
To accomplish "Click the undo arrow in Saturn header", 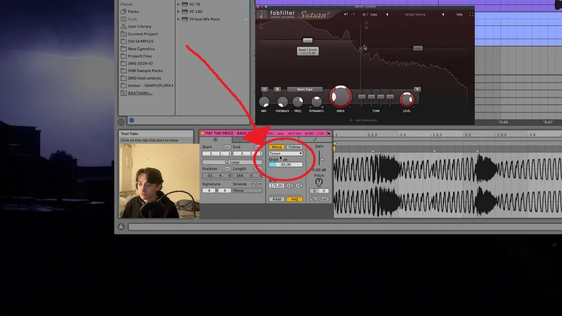I will pyautogui.click(x=346, y=14).
